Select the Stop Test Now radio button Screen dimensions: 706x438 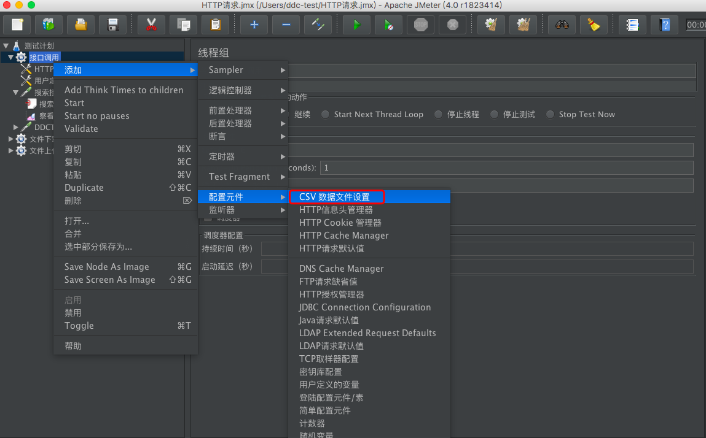pos(550,114)
